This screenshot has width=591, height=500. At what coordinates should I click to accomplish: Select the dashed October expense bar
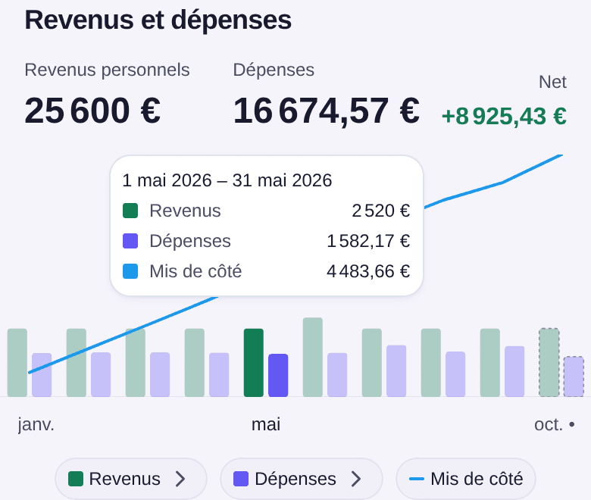[x=574, y=377]
